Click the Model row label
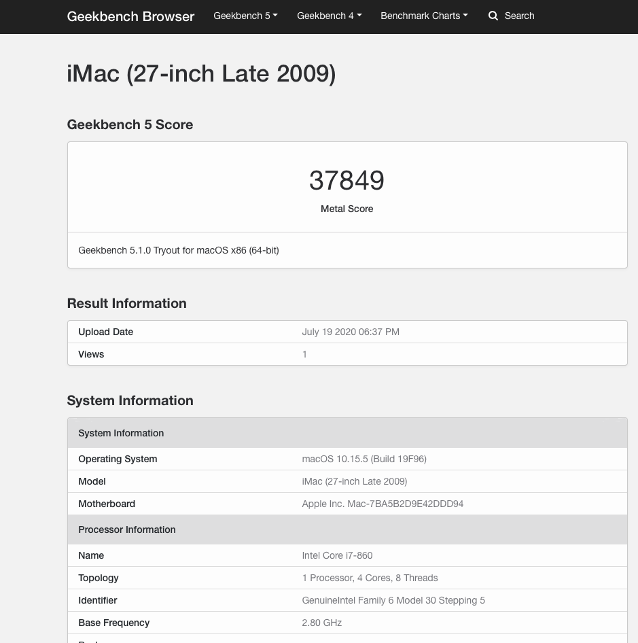 coord(92,481)
